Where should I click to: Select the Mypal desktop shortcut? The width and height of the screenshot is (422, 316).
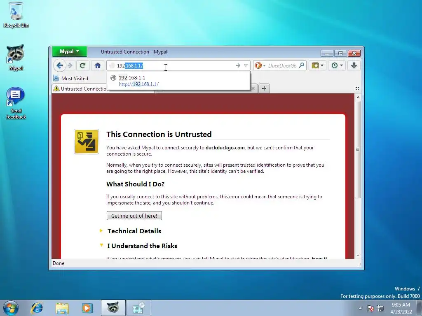point(16,58)
